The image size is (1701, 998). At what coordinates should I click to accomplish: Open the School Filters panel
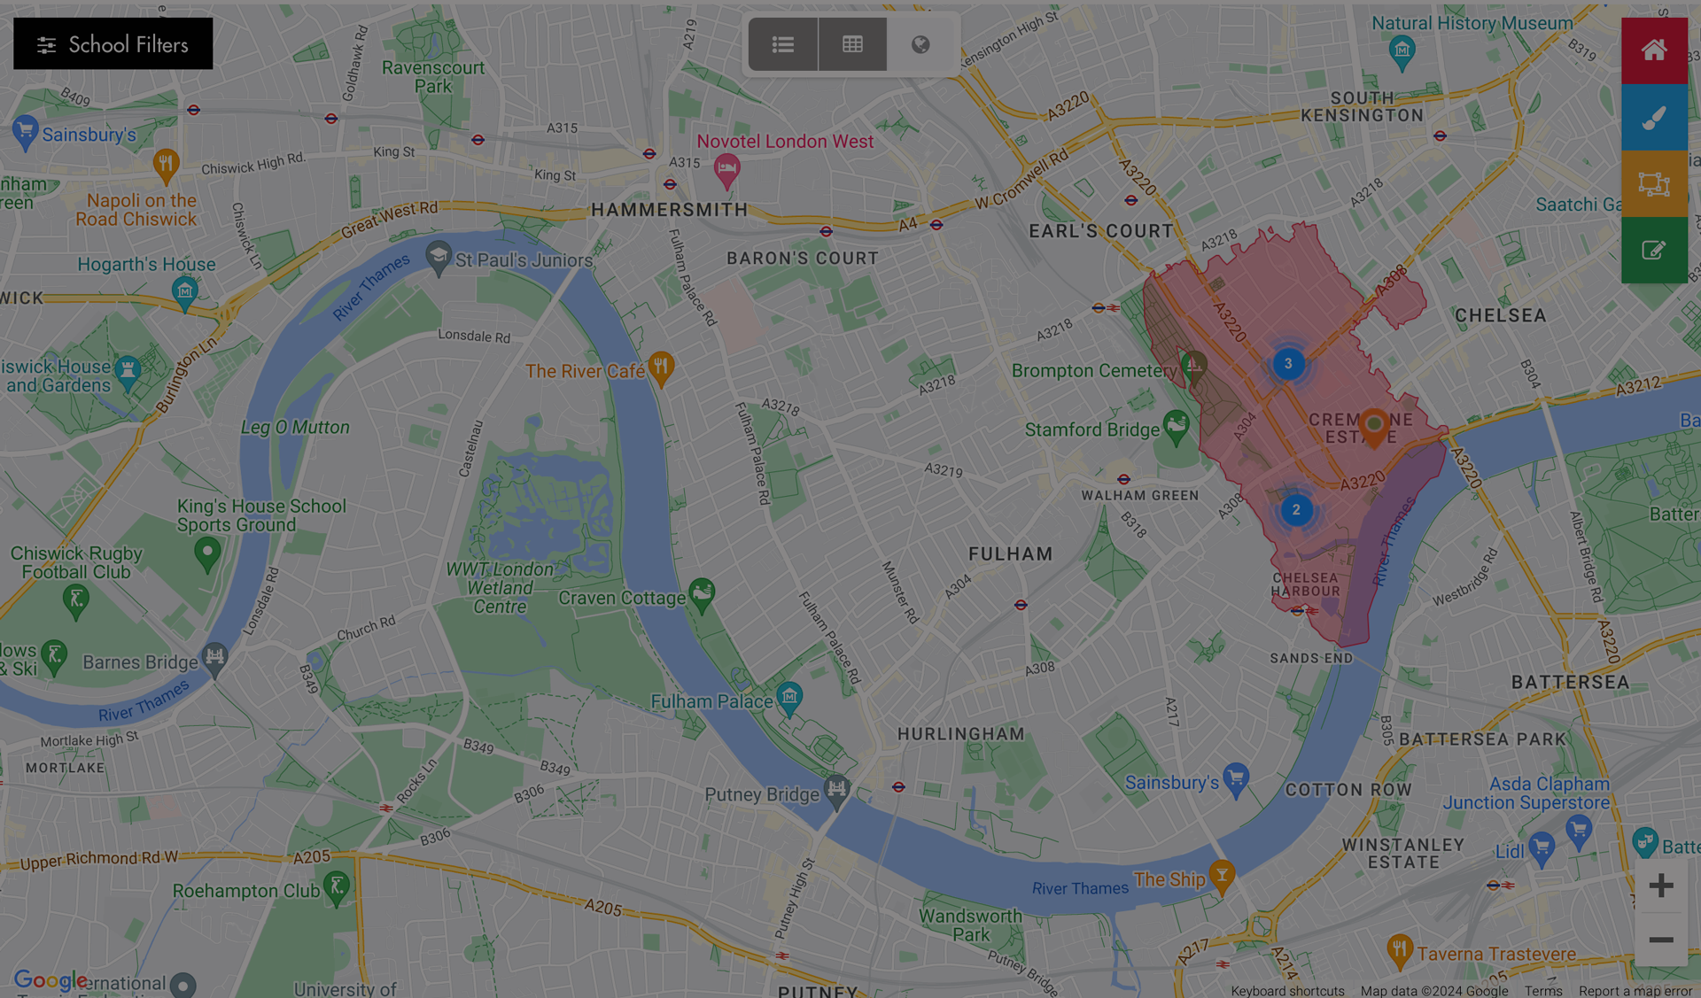[113, 43]
